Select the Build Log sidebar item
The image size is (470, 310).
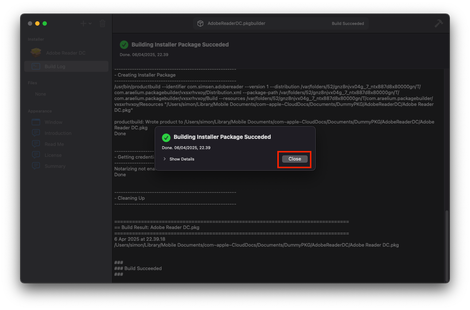pos(66,66)
